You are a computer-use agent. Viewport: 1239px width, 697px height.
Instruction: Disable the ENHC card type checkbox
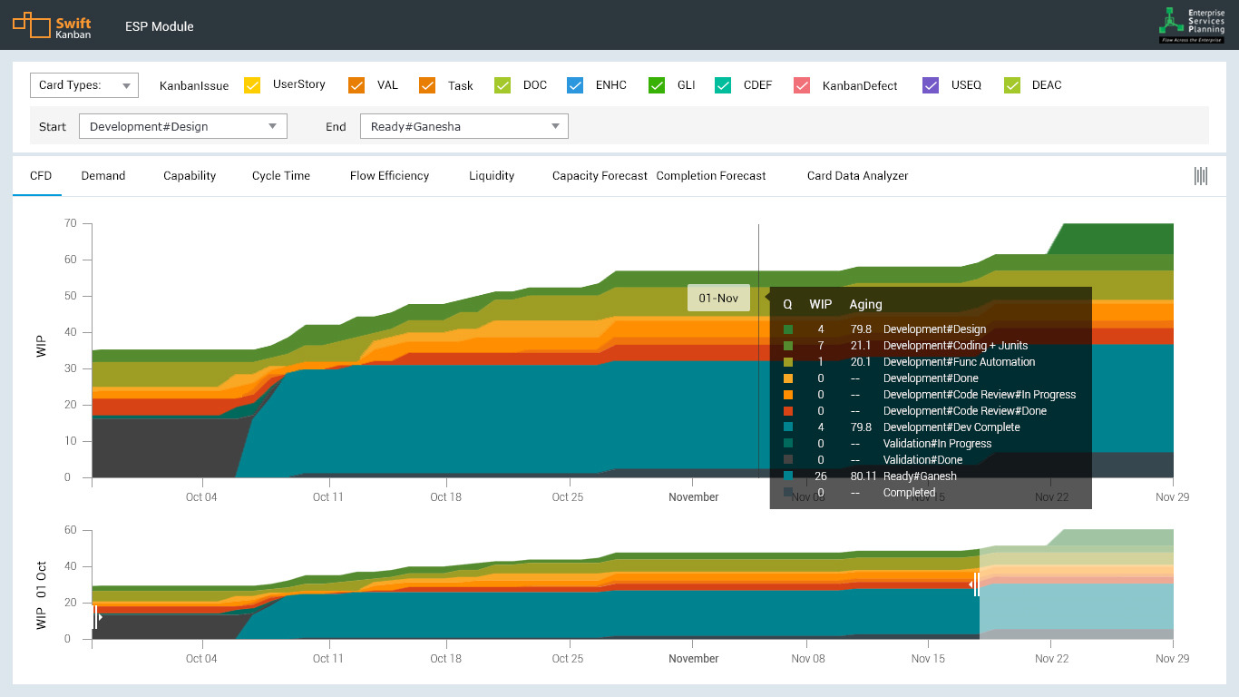[x=575, y=85]
